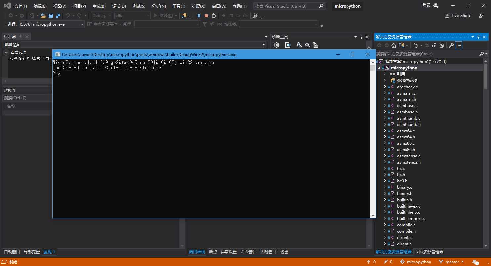491x266 pixels.
Task: Expand the viewing options section in Disassembly
Action: coord(6,52)
